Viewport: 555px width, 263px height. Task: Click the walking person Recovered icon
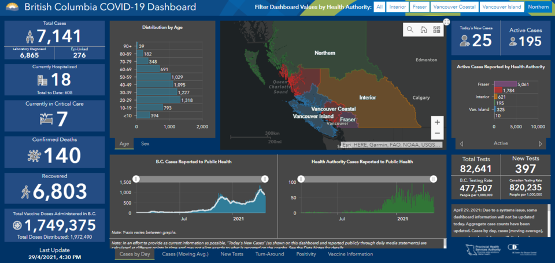tap(26, 192)
